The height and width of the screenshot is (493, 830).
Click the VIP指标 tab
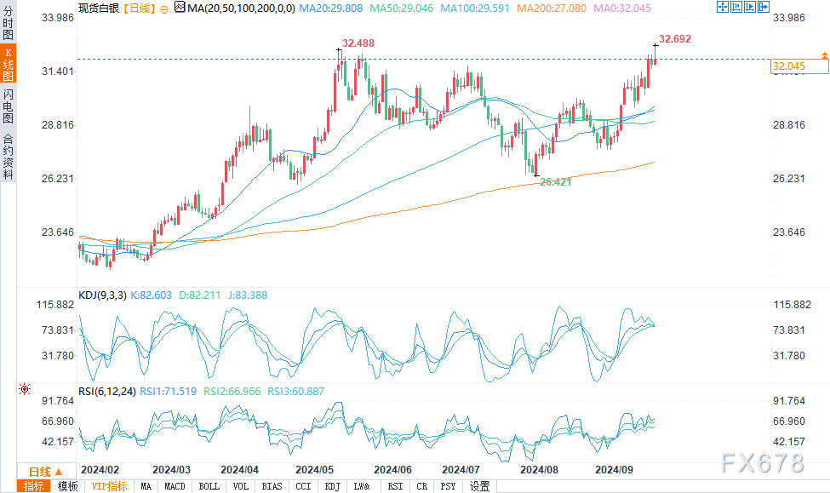click(x=109, y=486)
